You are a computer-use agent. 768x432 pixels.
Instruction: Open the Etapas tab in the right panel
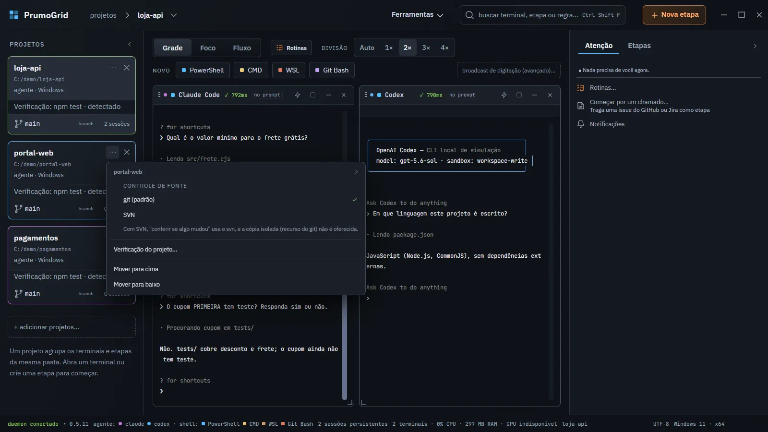639,46
